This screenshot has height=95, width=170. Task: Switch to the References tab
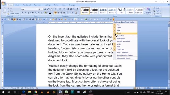(38, 5)
